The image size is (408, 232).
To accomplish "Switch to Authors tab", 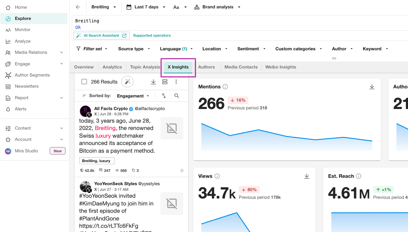I will tap(206, 67).
